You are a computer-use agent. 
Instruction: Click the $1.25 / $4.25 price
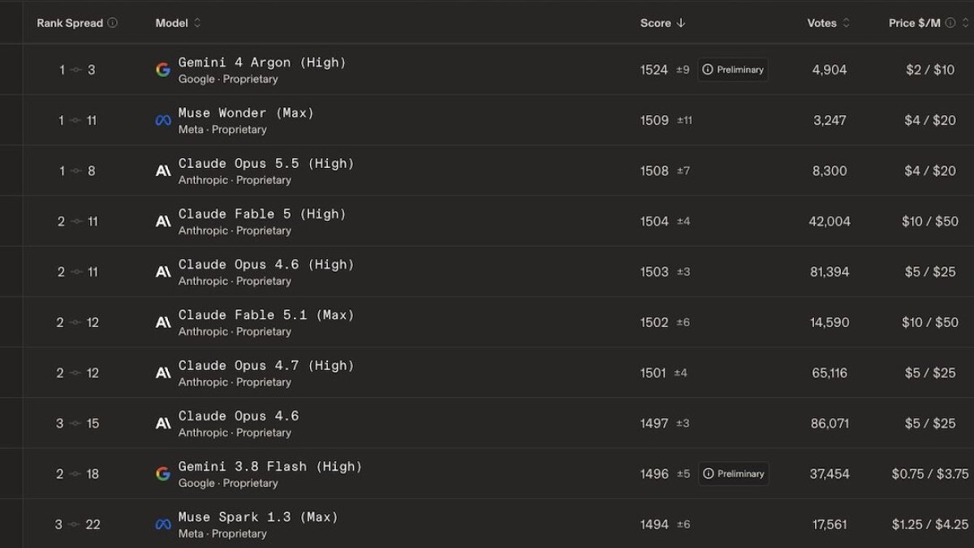tap(930, 524)
